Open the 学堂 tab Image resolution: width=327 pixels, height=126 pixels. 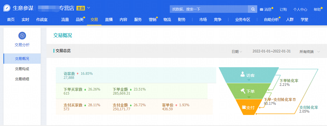pyautogui.click(x=305, y=19)
